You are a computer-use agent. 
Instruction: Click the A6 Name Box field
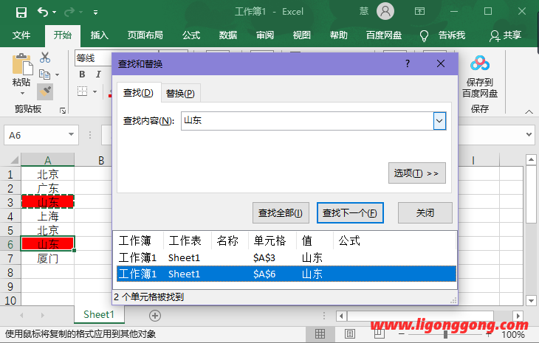(36, 135)
